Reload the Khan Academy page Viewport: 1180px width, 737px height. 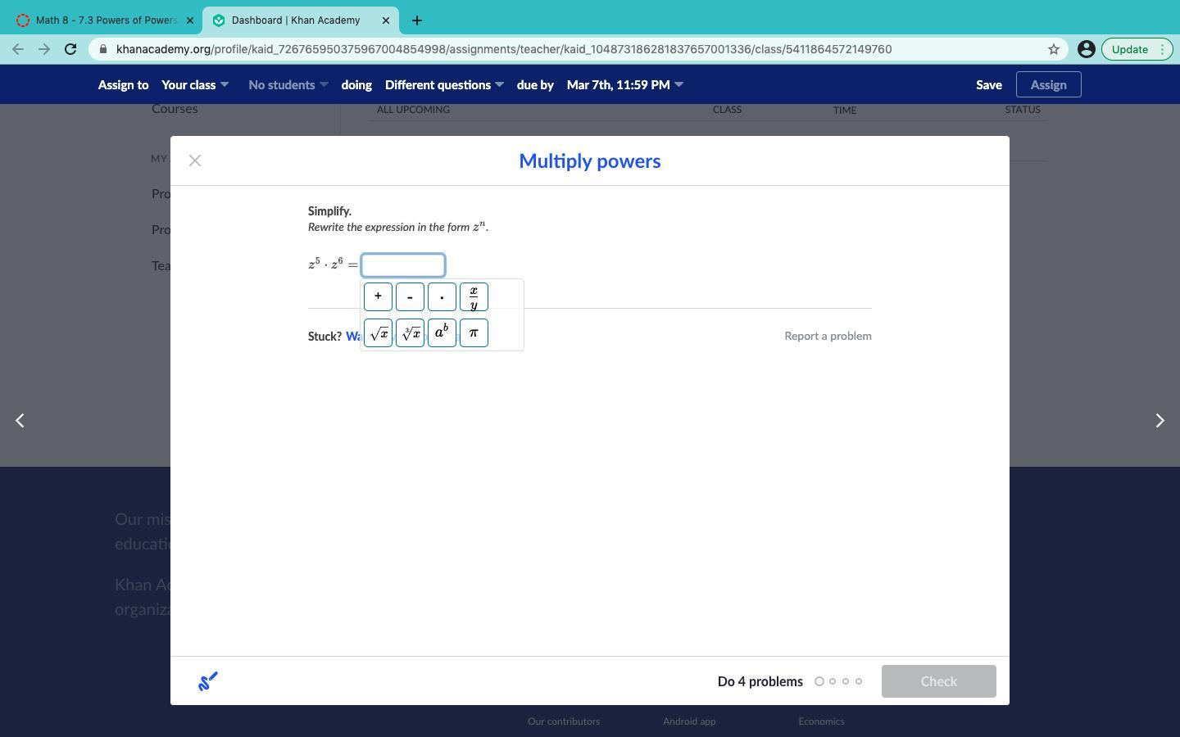[x=70, y=49]
